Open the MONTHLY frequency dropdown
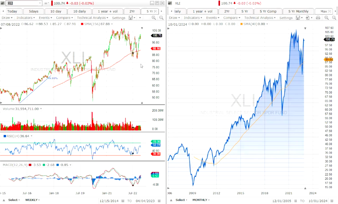Screen dimensions: 338x204 (x=201, y=200)
